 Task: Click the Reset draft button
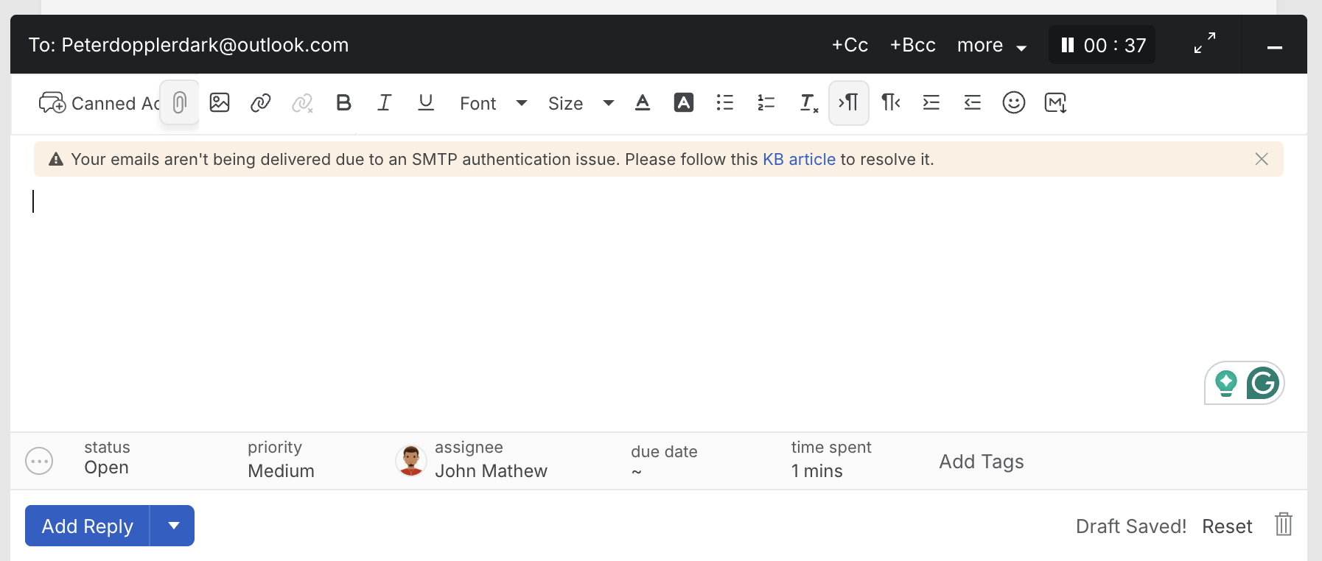coord(1227,526)
